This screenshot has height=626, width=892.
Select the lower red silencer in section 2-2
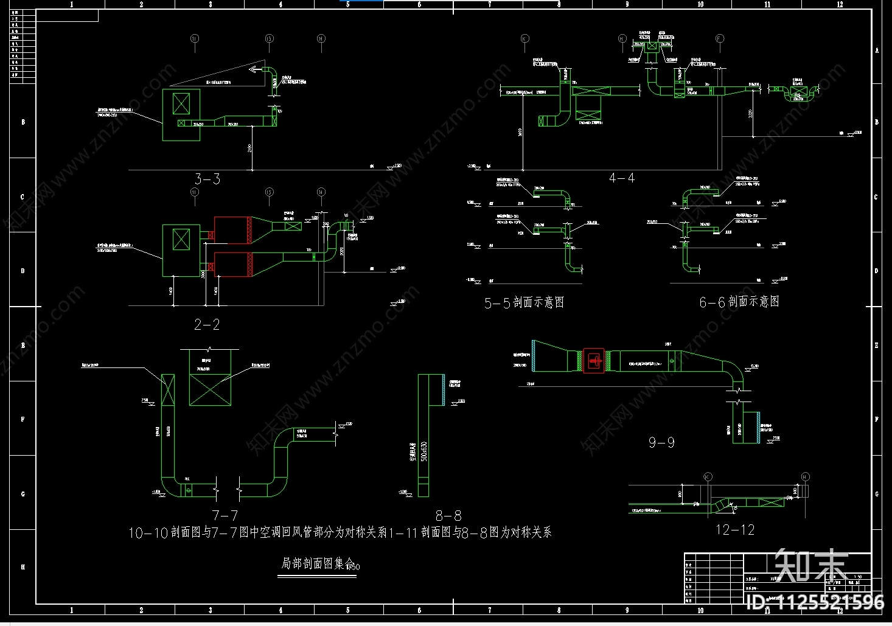click(x=232, y=264)
